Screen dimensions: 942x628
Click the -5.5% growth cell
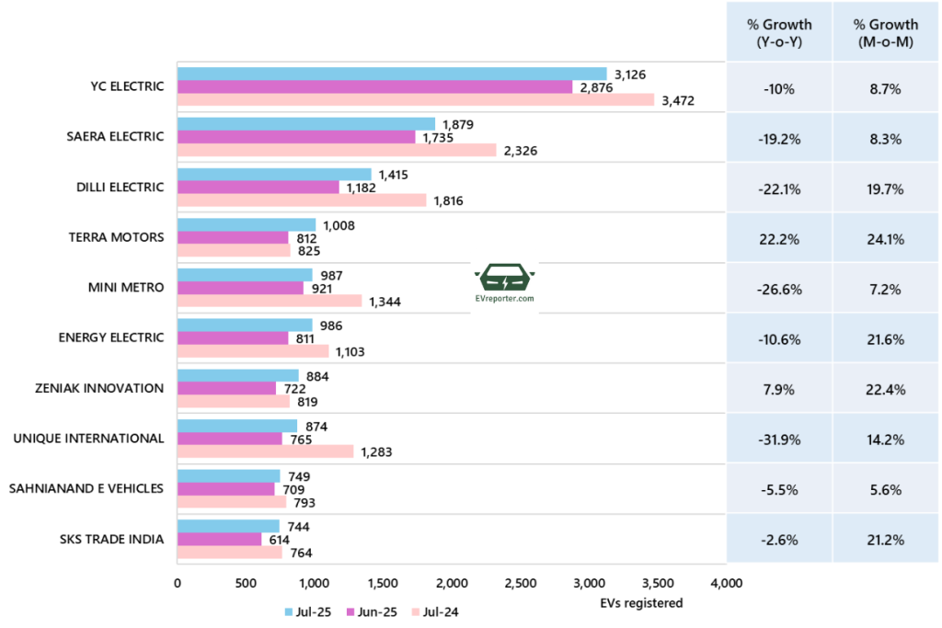pyautogui.click(x=779, y=490)
